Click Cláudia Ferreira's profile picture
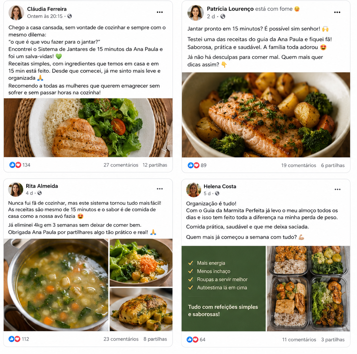This screenshot has height=354, width=357. coord(16,12)
